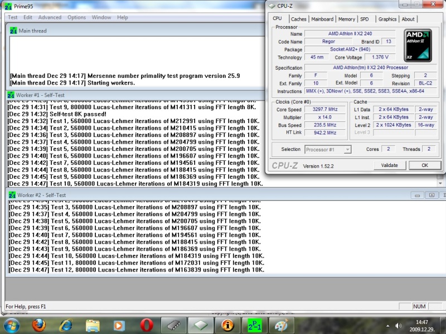Click Worker #1 Test 10 M184319 log line
The height and width of the screenshot is (334, 446).
pyautogui.click(x=135, y=184)
